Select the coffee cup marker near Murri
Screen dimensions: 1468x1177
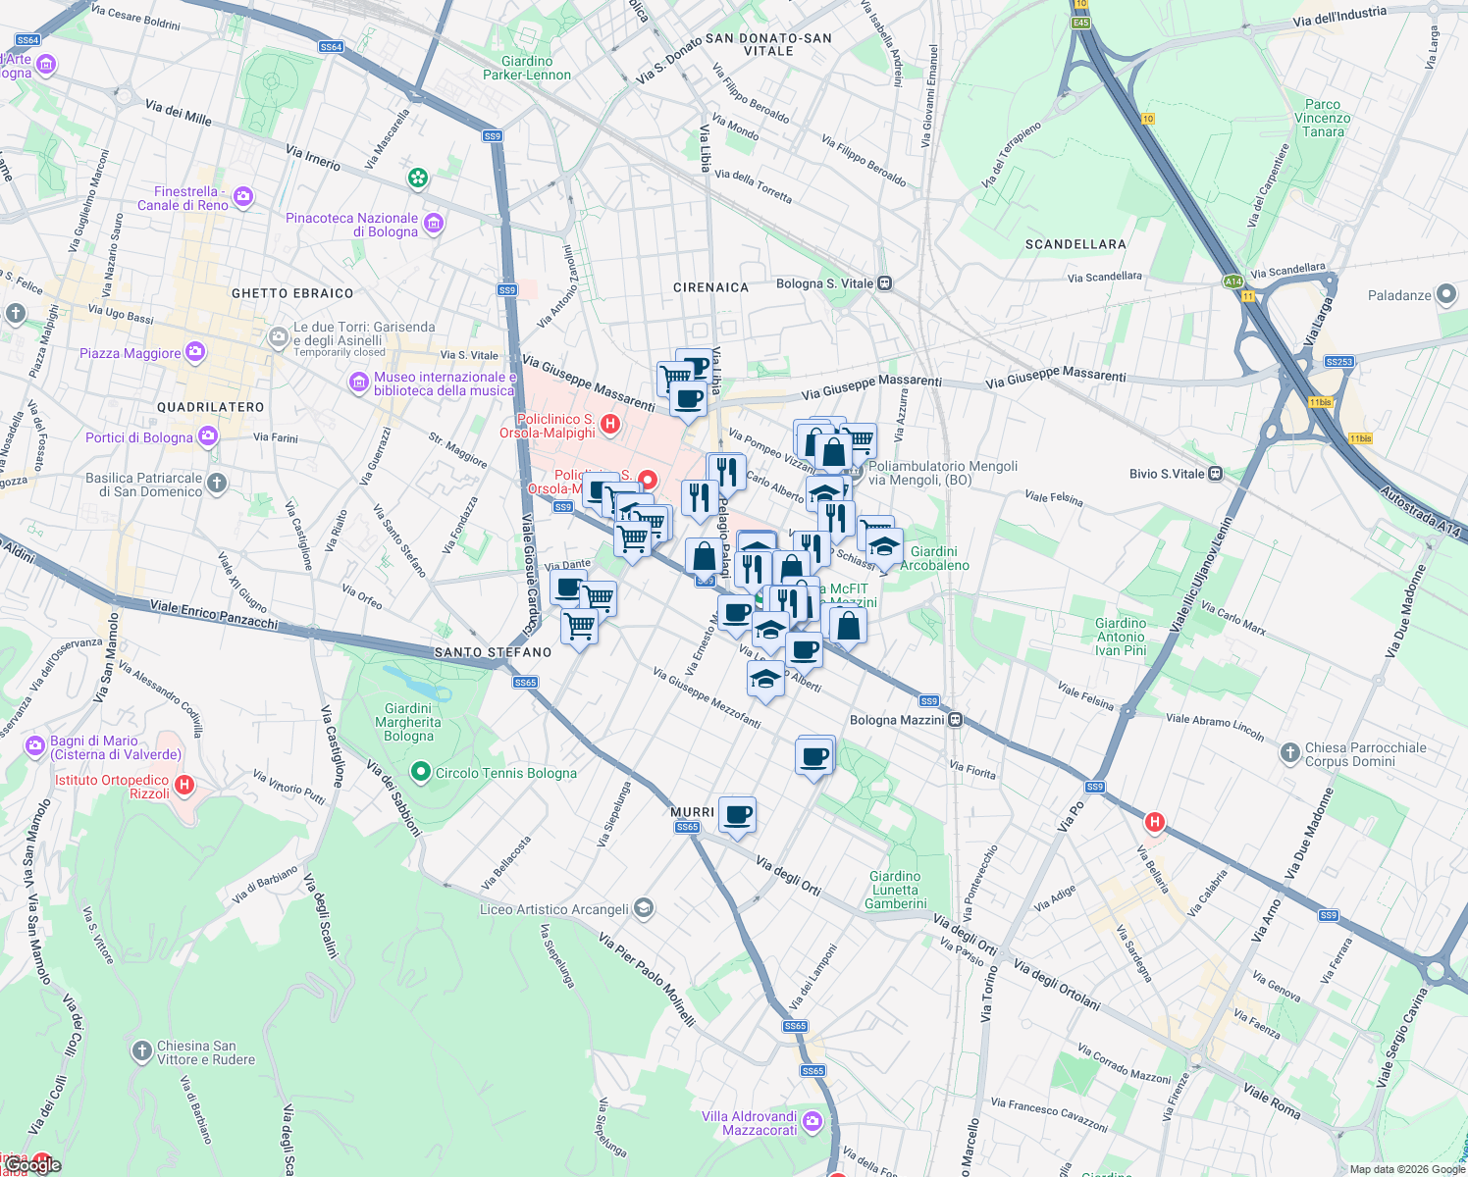737,814
